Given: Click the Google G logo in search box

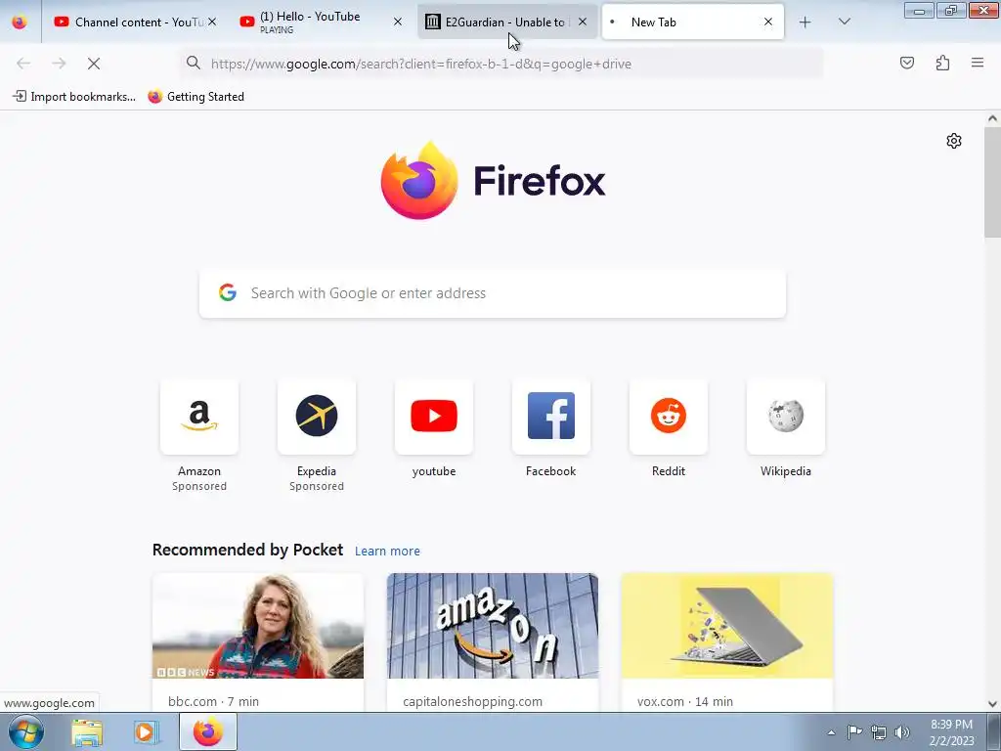Looking at the screenshot, I should (228, 292).
